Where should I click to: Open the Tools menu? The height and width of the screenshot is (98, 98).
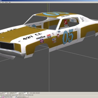[3, 2]
